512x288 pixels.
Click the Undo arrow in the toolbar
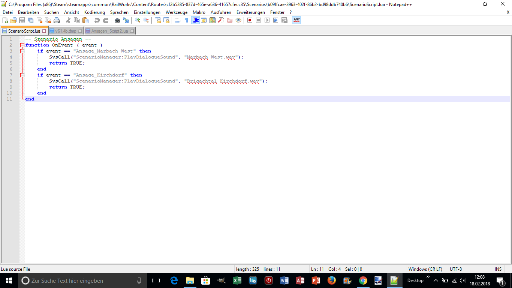coord(97,20)
